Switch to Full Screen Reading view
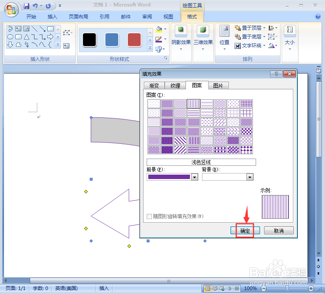 click(x=215, y=288)
